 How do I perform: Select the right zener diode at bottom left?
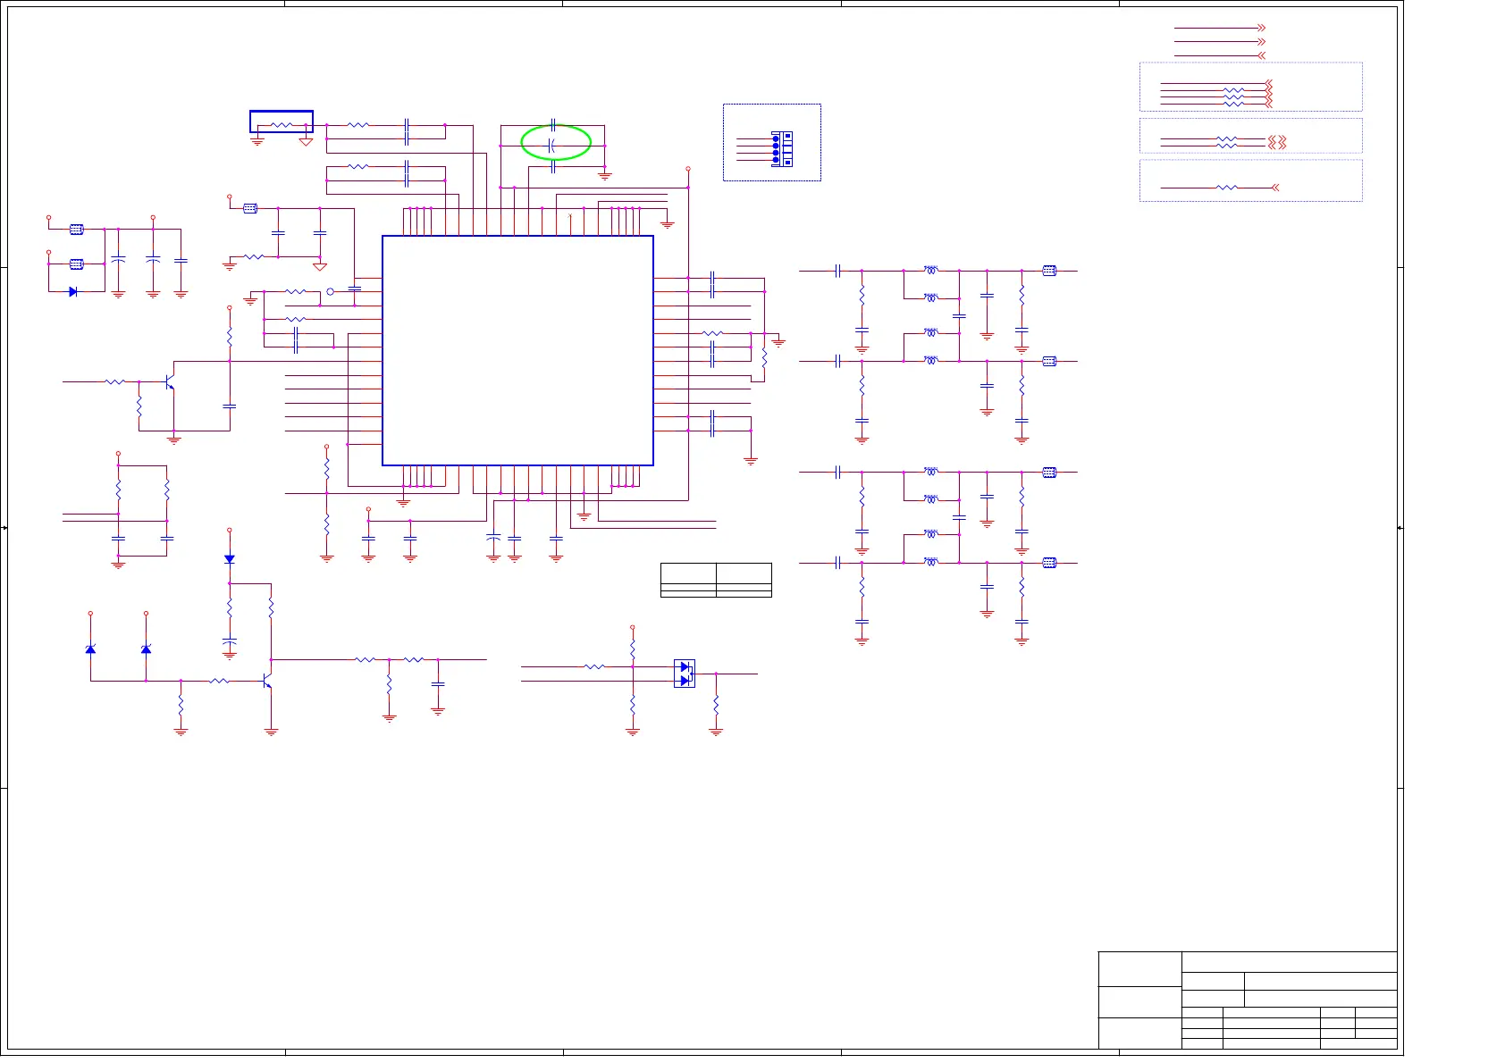[x=146, y=649]
